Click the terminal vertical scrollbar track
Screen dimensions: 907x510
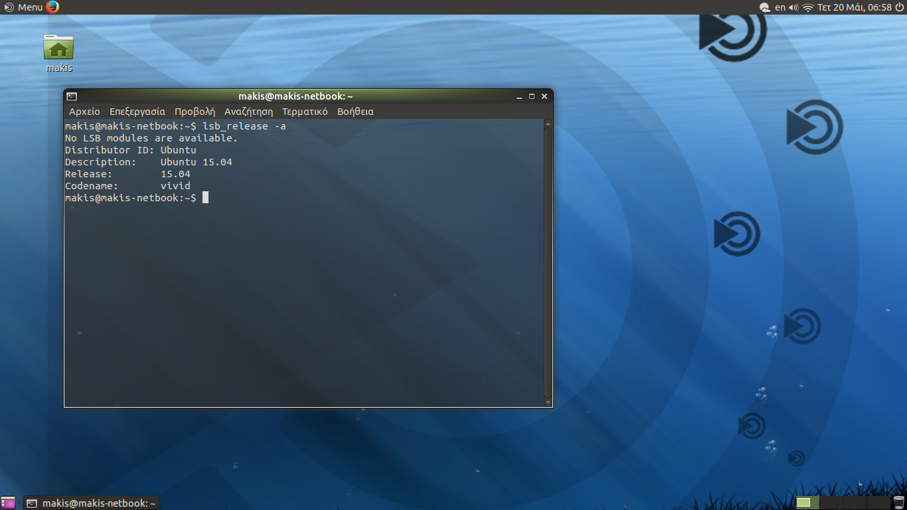coord(548,263)
